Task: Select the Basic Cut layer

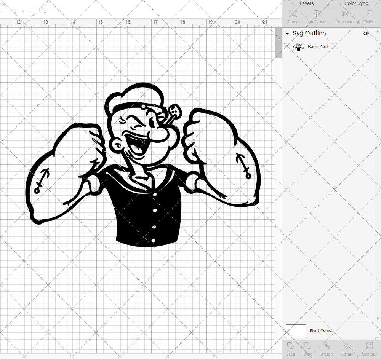Action: [318, 47]
